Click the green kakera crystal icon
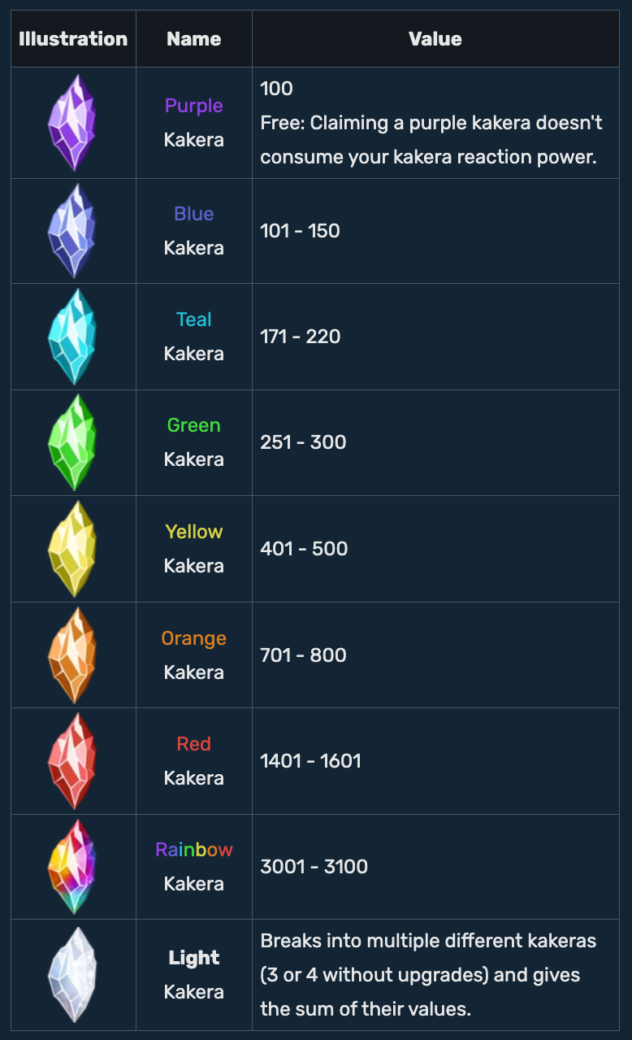The image size is (632, 1040). (72, 442)
